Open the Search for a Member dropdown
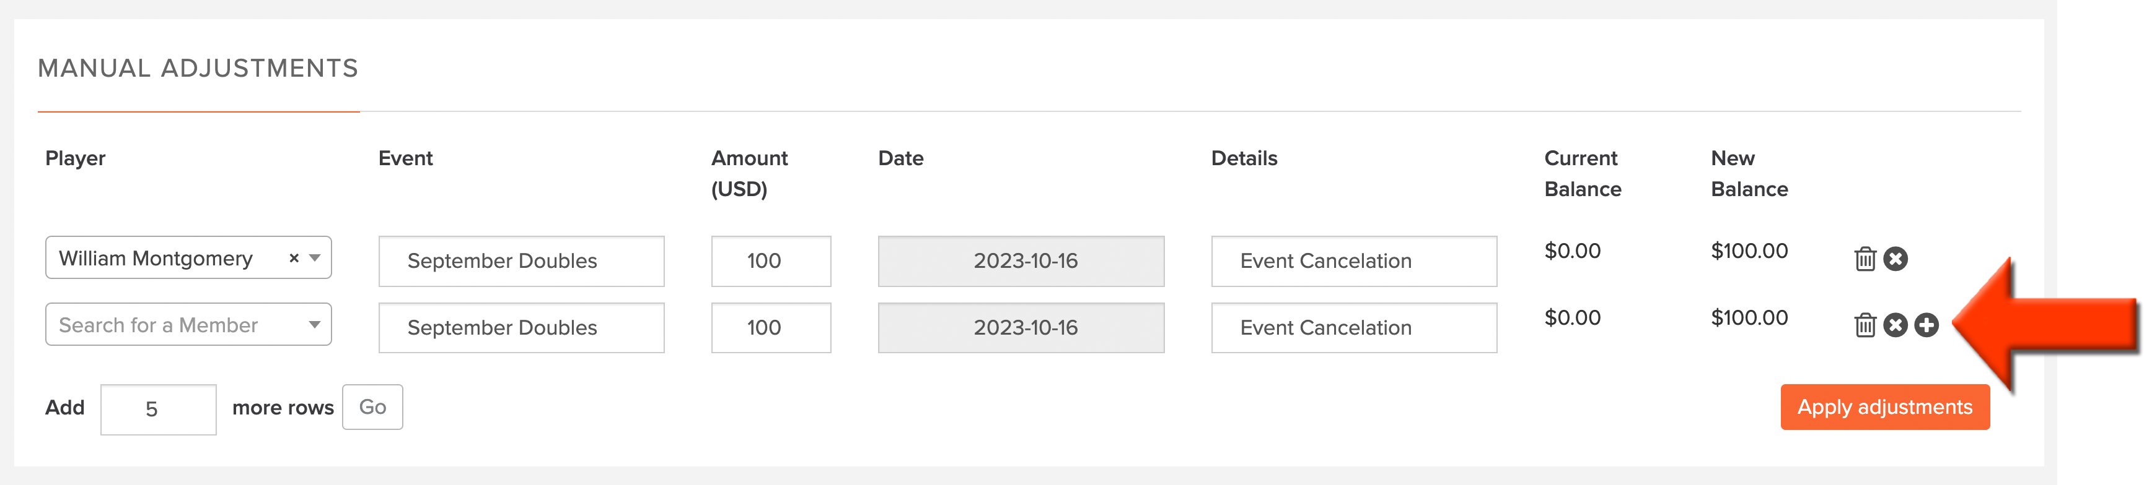2144x485 pixels. pyautogui.click(x=189, y=325)
